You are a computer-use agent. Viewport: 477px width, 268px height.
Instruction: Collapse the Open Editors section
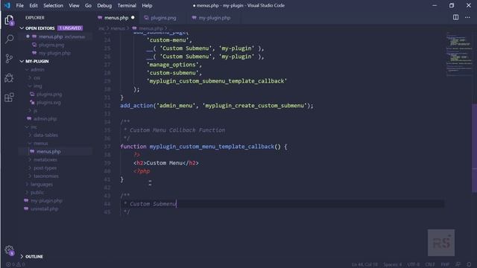[x=40, y=28]
